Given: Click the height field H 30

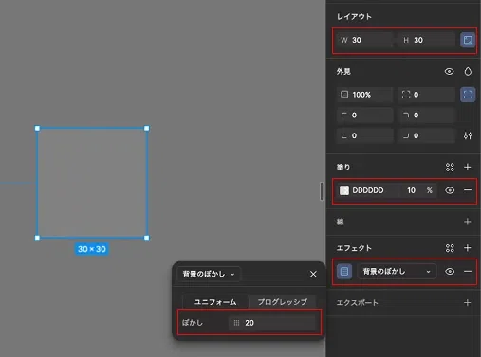Looking at the screenshot, I should 427,40.
